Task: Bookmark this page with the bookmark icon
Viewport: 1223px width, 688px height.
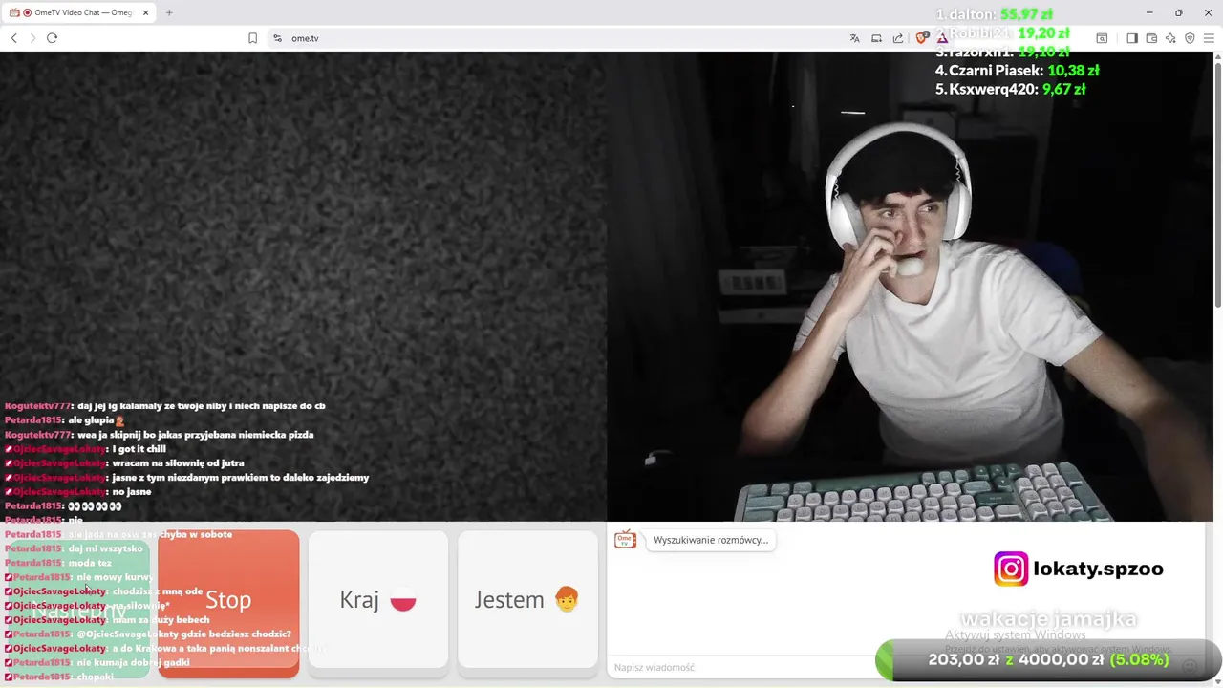Action: click(x=253, y=38)
